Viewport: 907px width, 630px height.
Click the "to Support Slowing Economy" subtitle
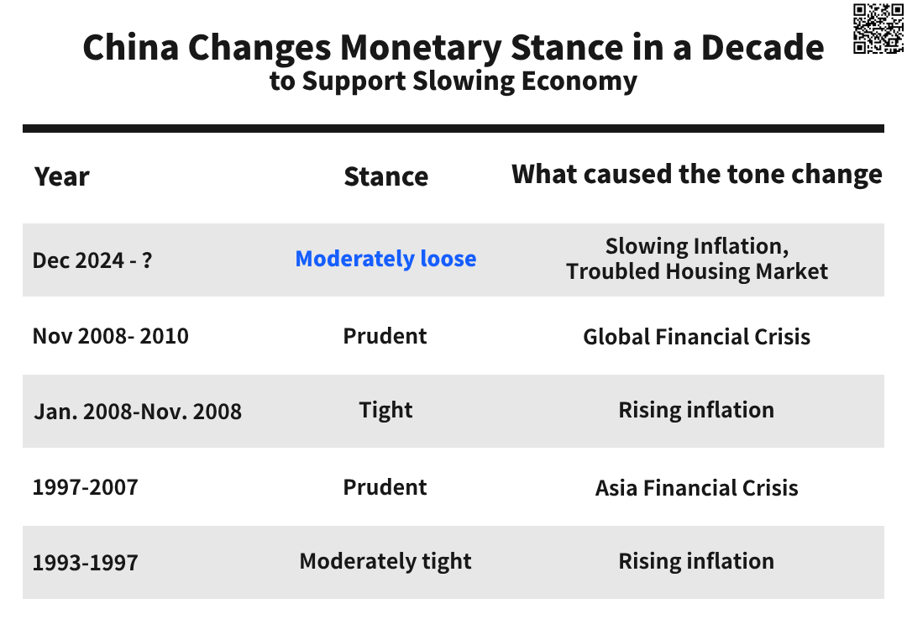point(453,81)
